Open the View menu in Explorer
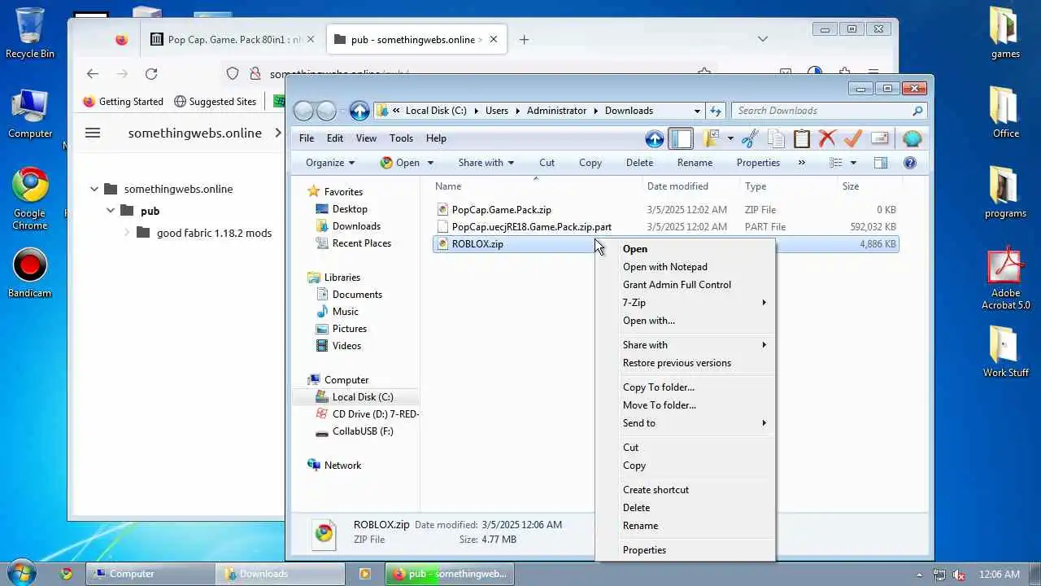 pyautogui.click(x=366, y=138)
